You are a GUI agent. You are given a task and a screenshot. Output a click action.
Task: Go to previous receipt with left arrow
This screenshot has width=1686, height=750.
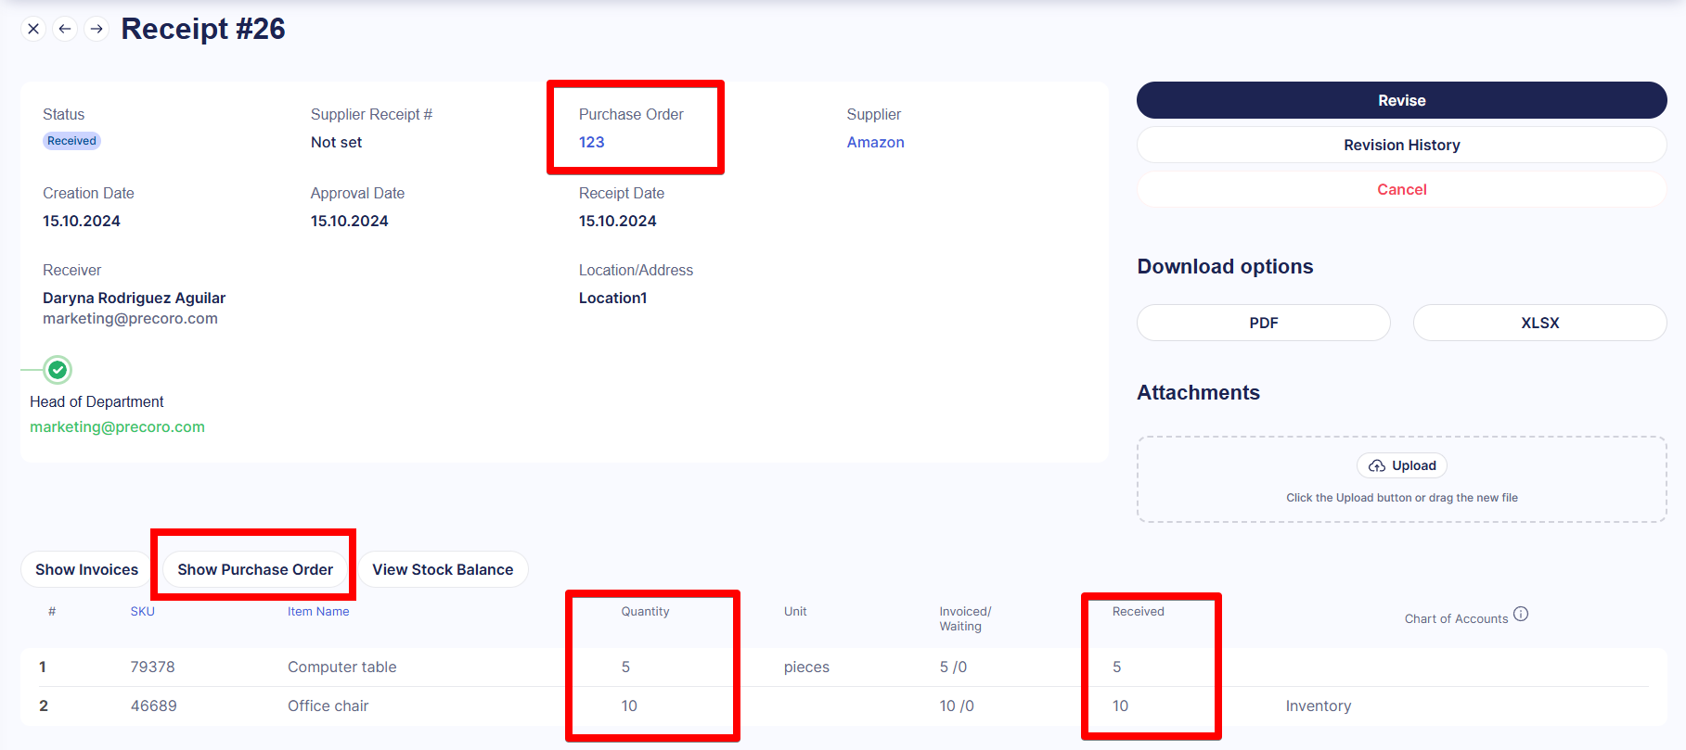[x=65, y=29]
